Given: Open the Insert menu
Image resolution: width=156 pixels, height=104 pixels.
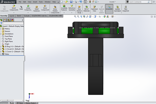Looking at the screenshot, I should pyautogui.click(x=35, y=2).
